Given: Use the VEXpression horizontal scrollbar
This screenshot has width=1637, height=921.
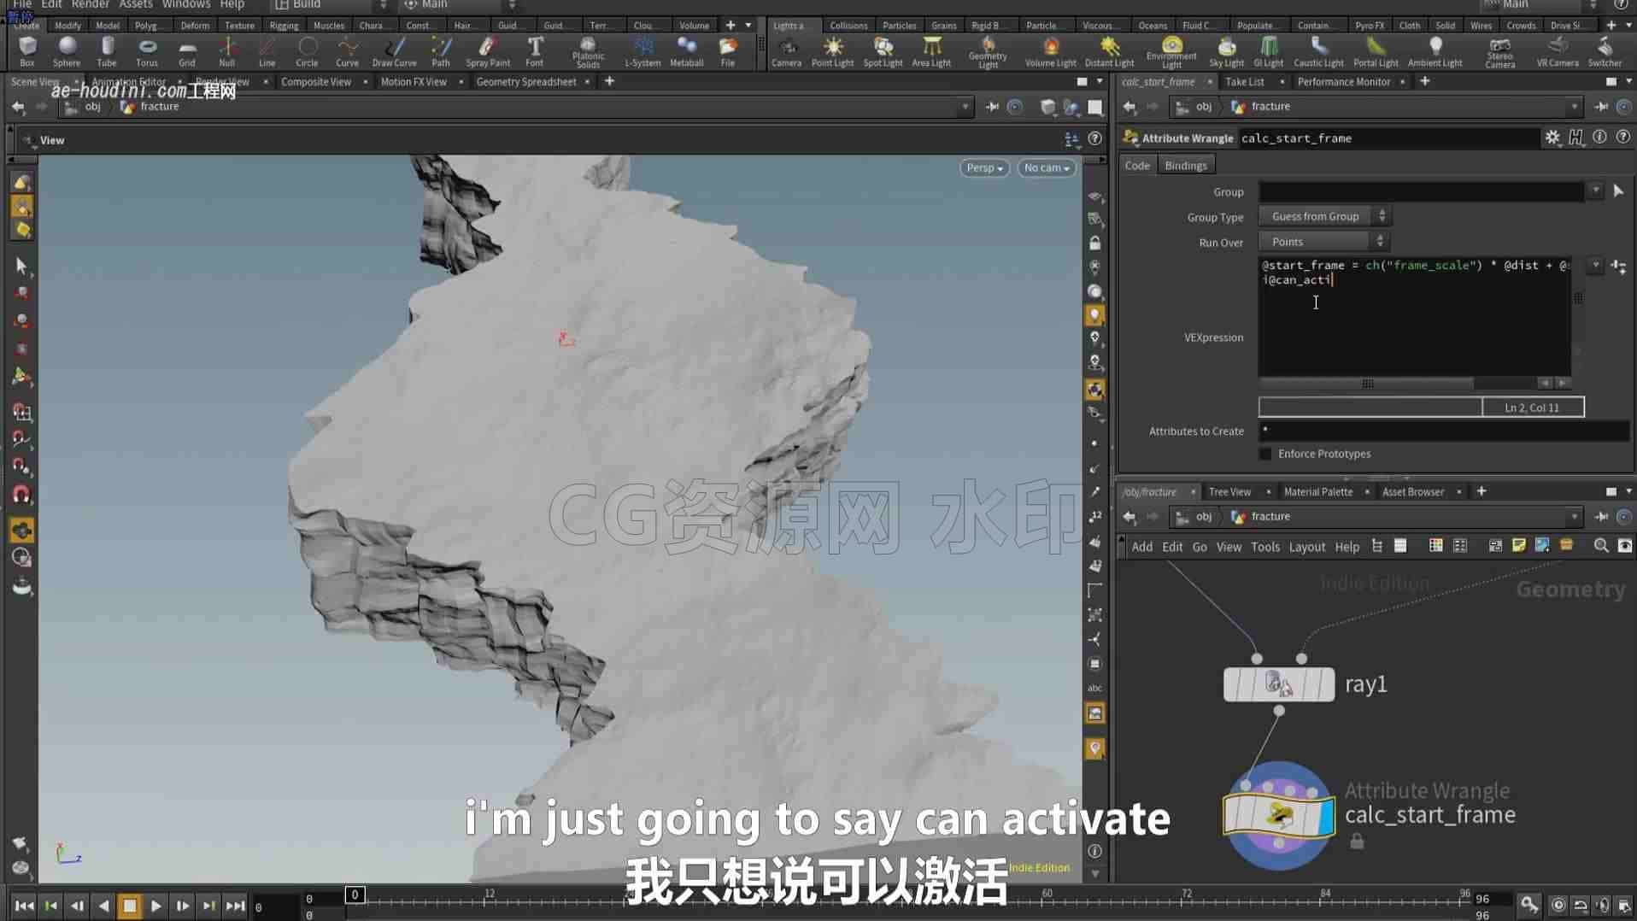Looking at the screenshot, I should (x=1367, y=384).
